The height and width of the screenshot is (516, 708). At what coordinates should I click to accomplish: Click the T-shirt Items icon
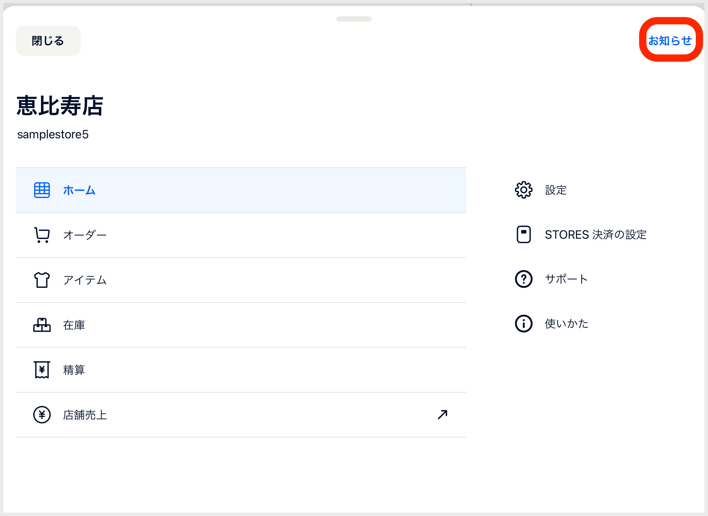(x=42, y=280)
